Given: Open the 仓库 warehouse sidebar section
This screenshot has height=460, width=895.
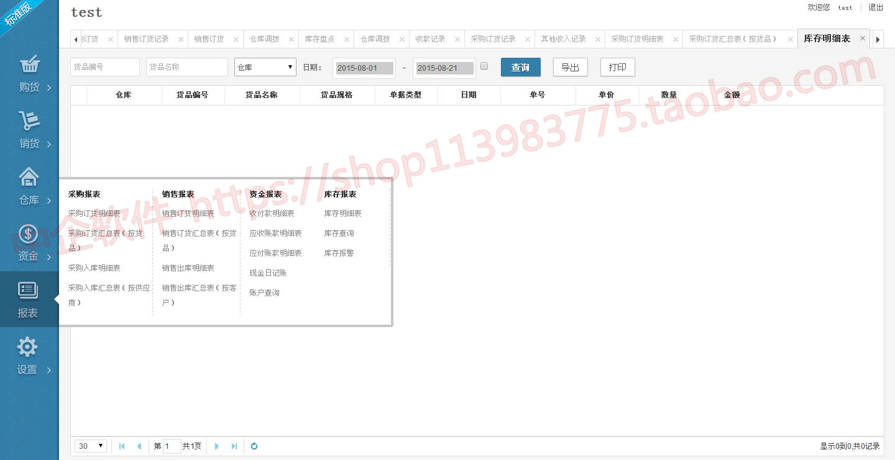Looking at the screenshot, I should pos(29,187).
